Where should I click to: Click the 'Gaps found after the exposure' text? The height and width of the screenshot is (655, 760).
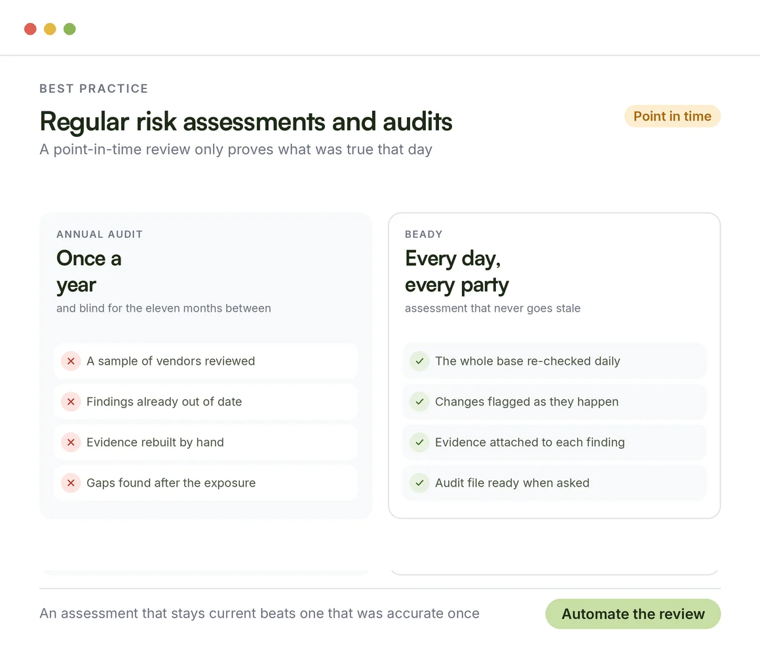pos(170,483)
